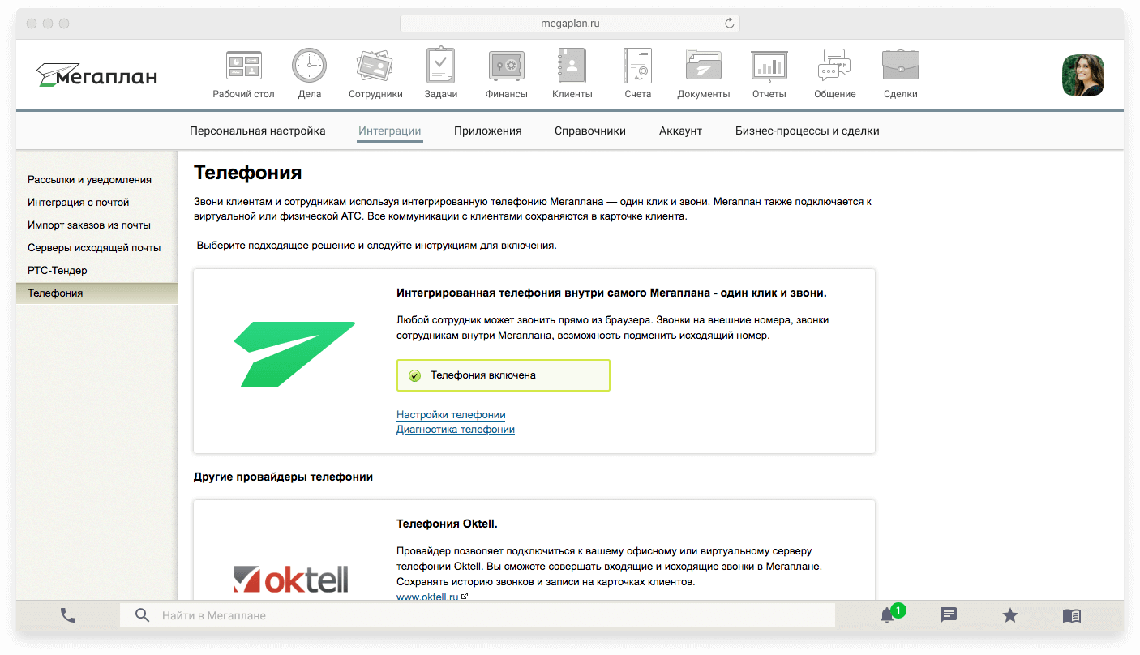Select Телефония in sidebar
The image size is (1140, 655).
point(96,293)
